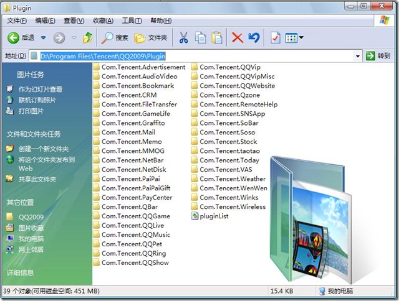Click 创建一个新文件夹 link
Viewport: 399px width, 301px height.
(44, 149)
